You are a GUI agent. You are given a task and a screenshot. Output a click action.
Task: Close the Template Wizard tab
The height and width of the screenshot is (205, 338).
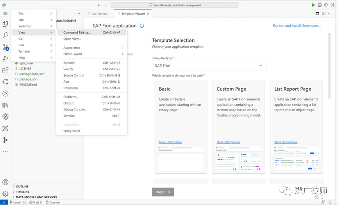click(148, 14)
